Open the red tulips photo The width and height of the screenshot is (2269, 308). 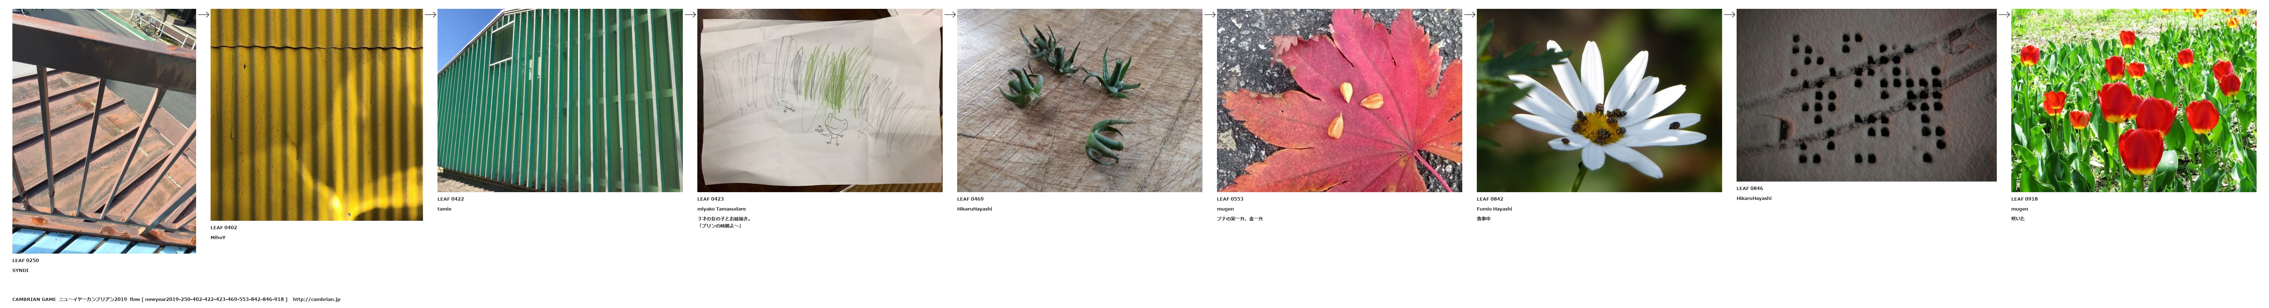click(2133, 100)
